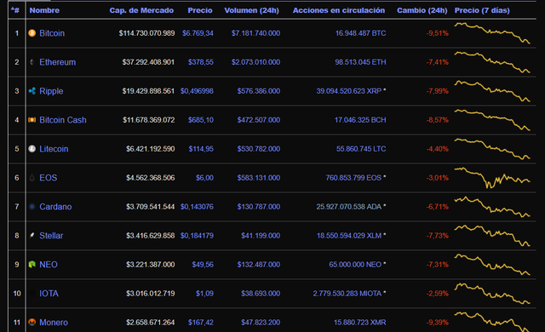Viewport: 545px width, 332px height.
Task: Click EOS volume $583.131.000
Action: click(x=259, y=178)
